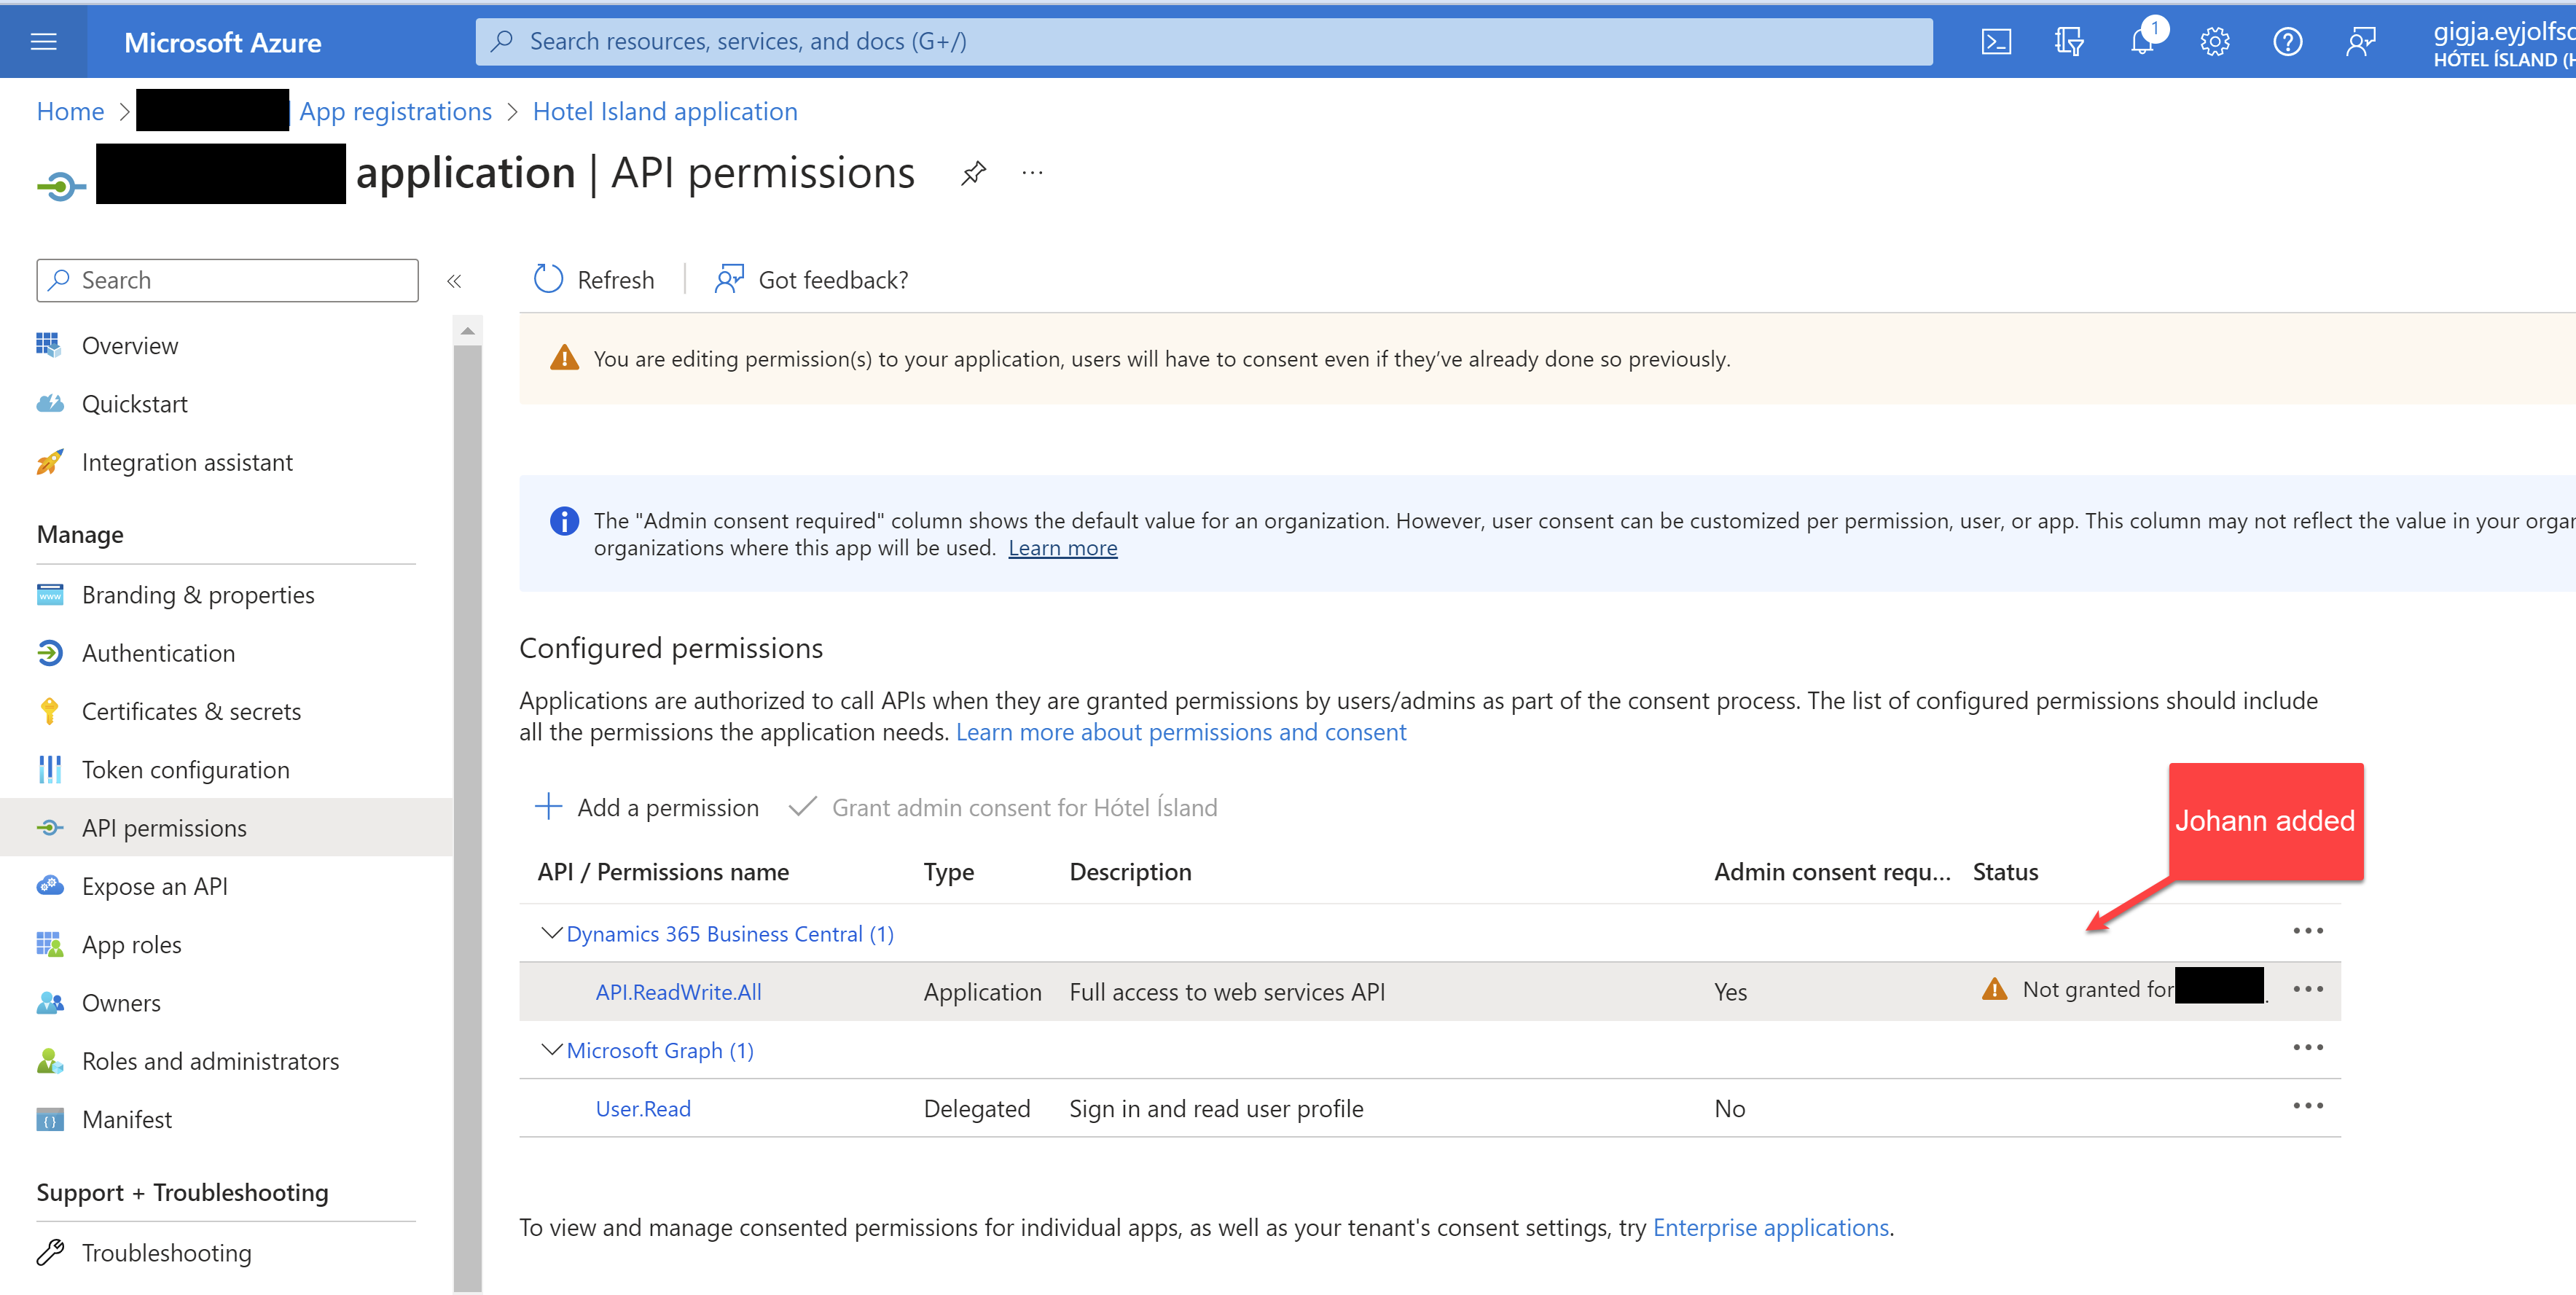
Task: Open the Enterprise applications link
Action: 1770,1227
